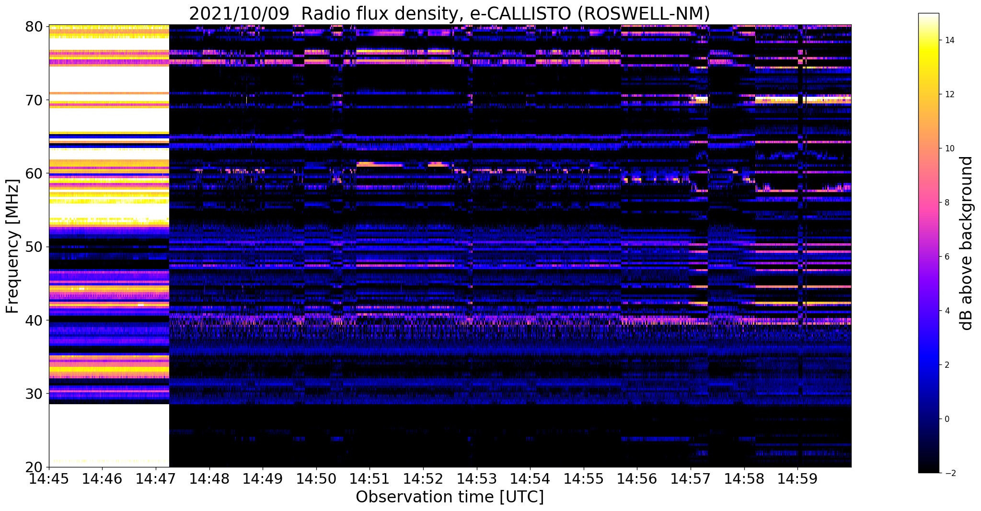Click the orange 61 MHz streak near 14:51
The image size is (981, 511).
click(x=380, y=164)
